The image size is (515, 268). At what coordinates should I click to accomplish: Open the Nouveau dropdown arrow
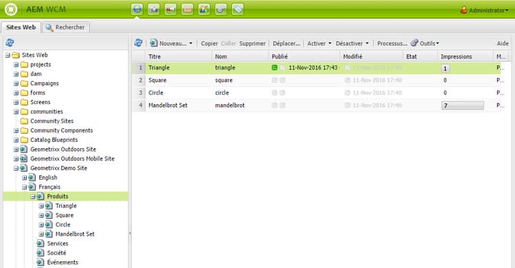[x=191, y=43]
